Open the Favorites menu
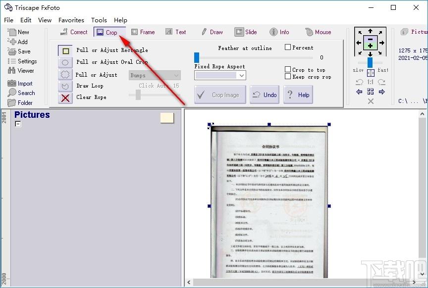 pos(71,20)
